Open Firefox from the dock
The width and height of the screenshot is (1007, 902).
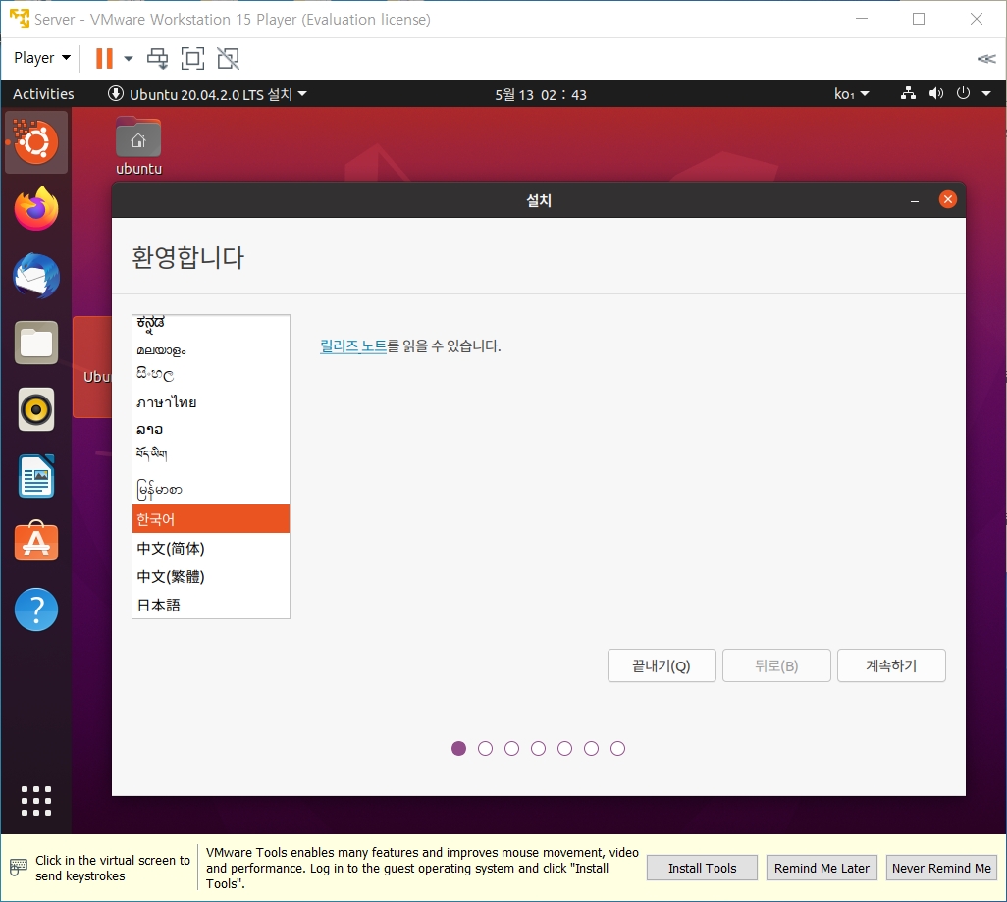pos(36,209)
